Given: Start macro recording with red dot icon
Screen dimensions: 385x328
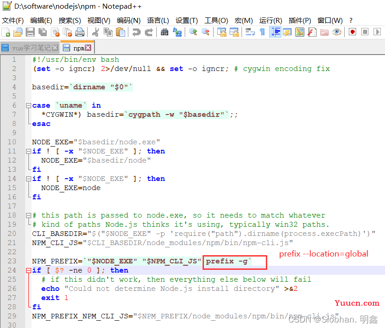Looking at the screenshot, I should click(352, 32).
